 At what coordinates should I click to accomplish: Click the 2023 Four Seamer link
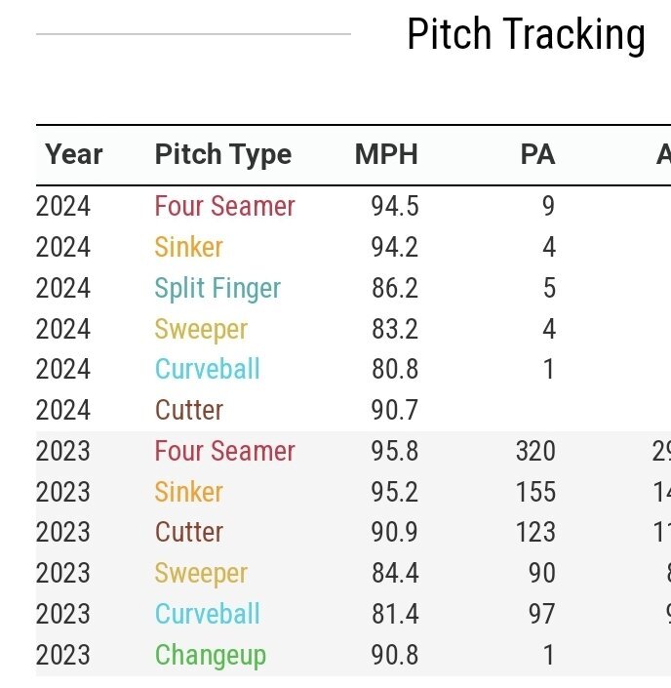click(224, 452)
